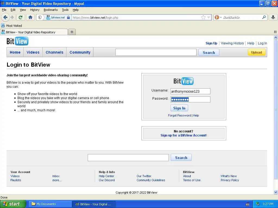The height and width of the screenshot is (208, 278).
Task: Go to the Videos navigation tab
Action: point(33,52)
